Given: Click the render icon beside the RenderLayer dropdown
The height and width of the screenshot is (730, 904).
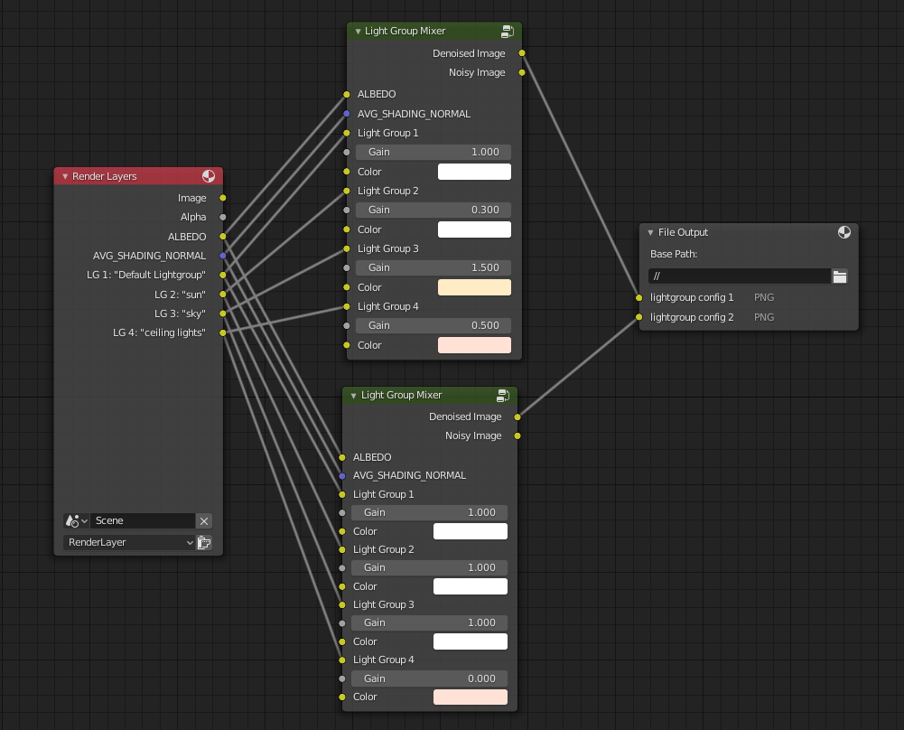Looking at the screenshot, I should tap(204, 543).
